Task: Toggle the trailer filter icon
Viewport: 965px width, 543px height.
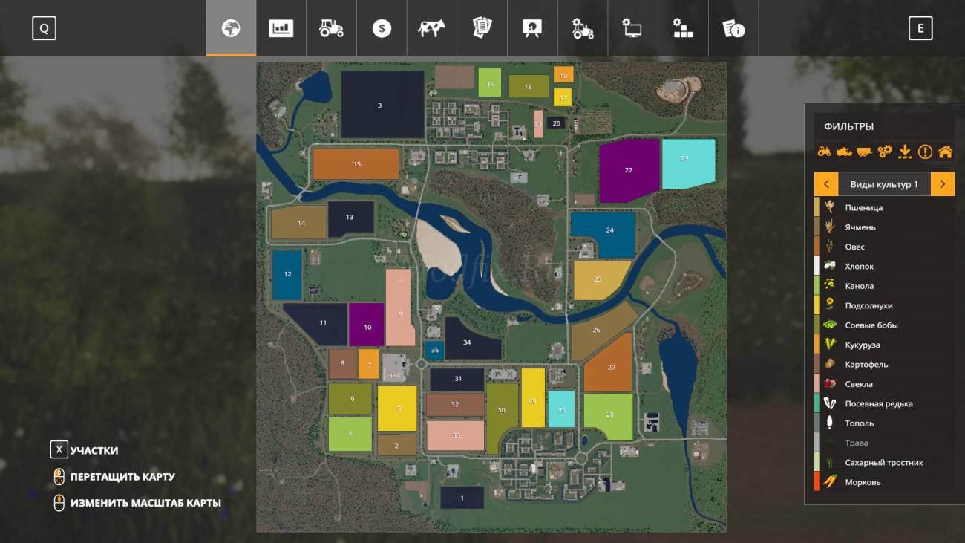Action: click(x=864, y=152)
